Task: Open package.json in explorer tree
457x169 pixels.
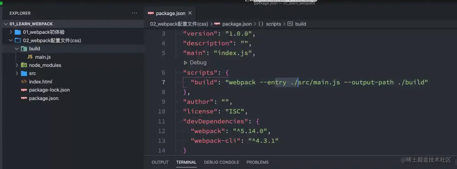Action: [x=44, y=98]
